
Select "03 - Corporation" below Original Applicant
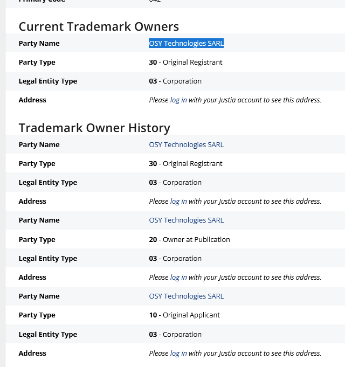(175, 334)
